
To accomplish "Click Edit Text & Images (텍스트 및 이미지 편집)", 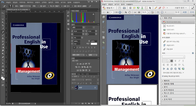I will (178, 22).
